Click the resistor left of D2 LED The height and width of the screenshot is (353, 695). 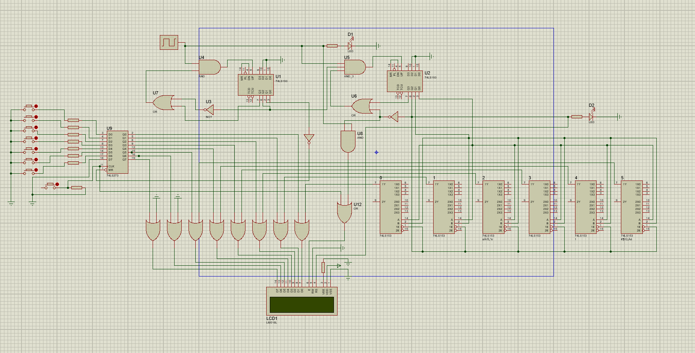pyautogui.click(x=577, y=117)
